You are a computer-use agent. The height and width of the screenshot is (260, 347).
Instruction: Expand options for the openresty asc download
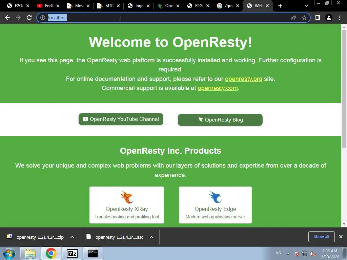(151, 237)
